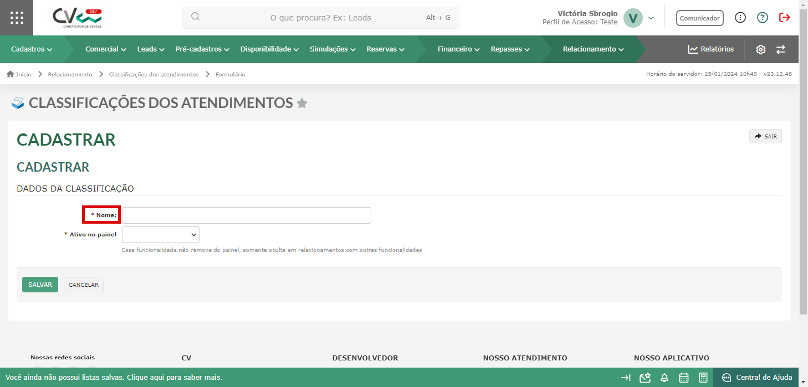
Task: Click the swap arrows icon
Action: [781, 49]
